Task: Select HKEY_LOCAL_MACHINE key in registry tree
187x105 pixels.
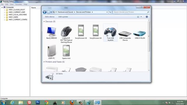Action: [x=18, y=15]
